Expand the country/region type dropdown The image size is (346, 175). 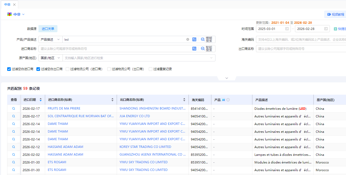pyautogui.click(x=51, y=58)
